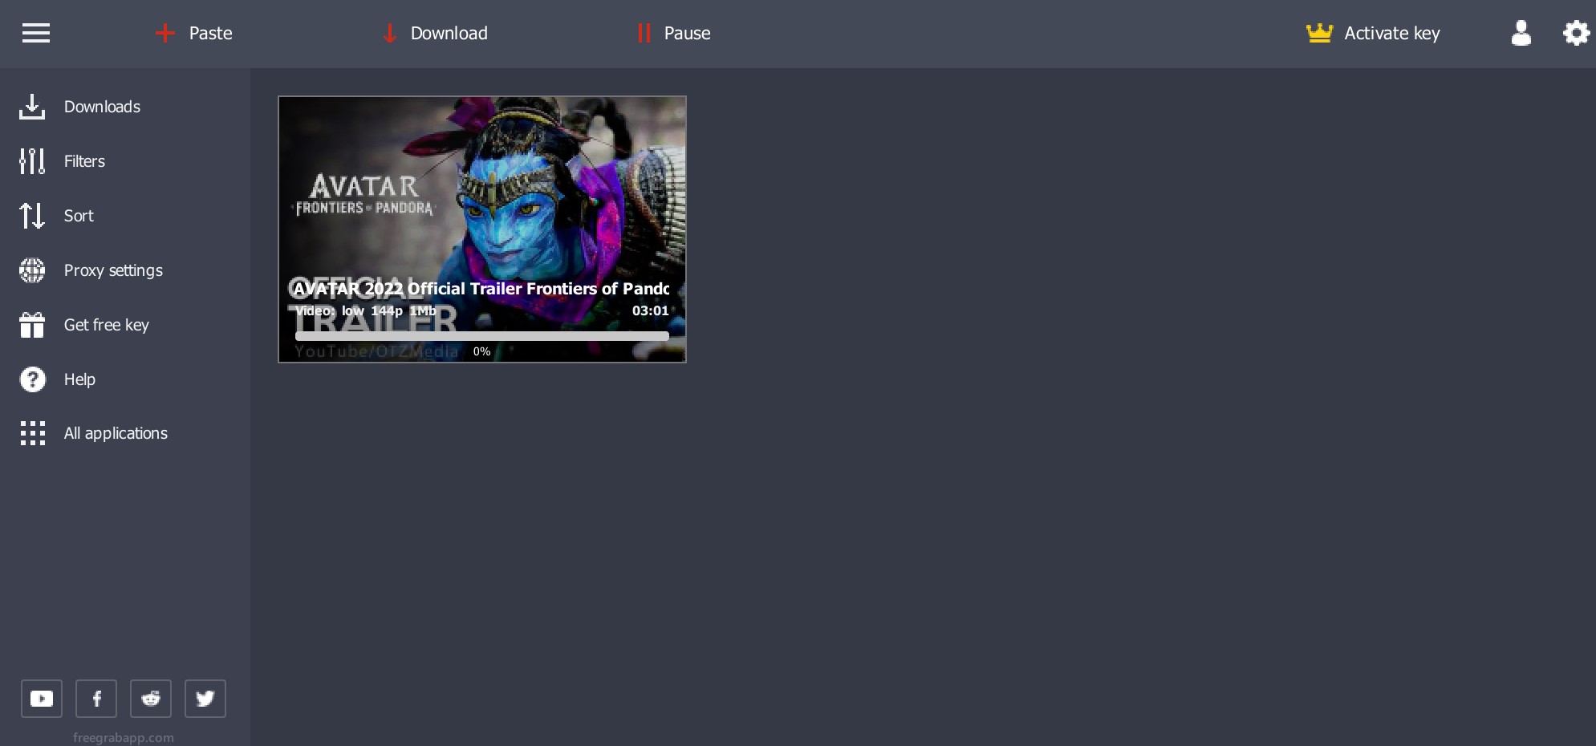Open Help from sidebar

(x=79, y=379)
